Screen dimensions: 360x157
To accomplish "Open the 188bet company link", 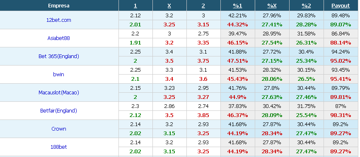I will click(58, 147).
